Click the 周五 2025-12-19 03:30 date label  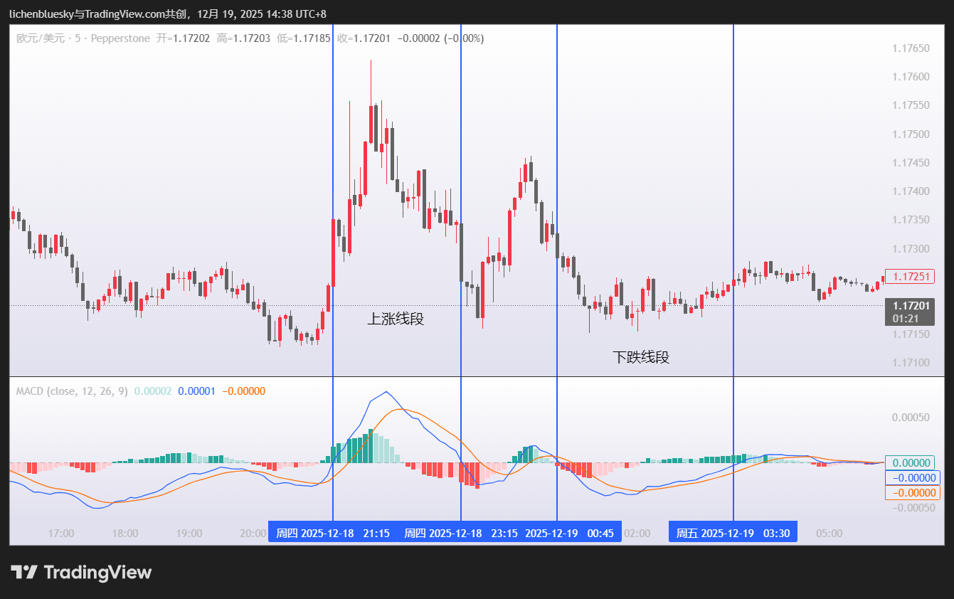(x=733, y=533)
